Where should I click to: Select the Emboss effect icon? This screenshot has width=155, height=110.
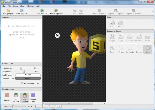coord(121,23)
